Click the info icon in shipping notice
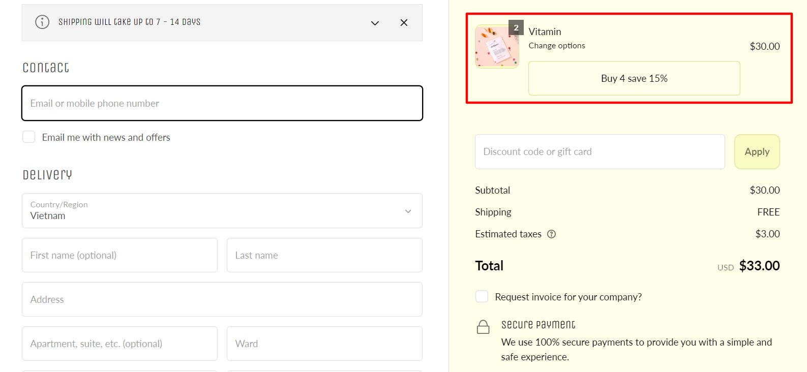807x372 pixels. pyautogui.click(x=42, y=22)
